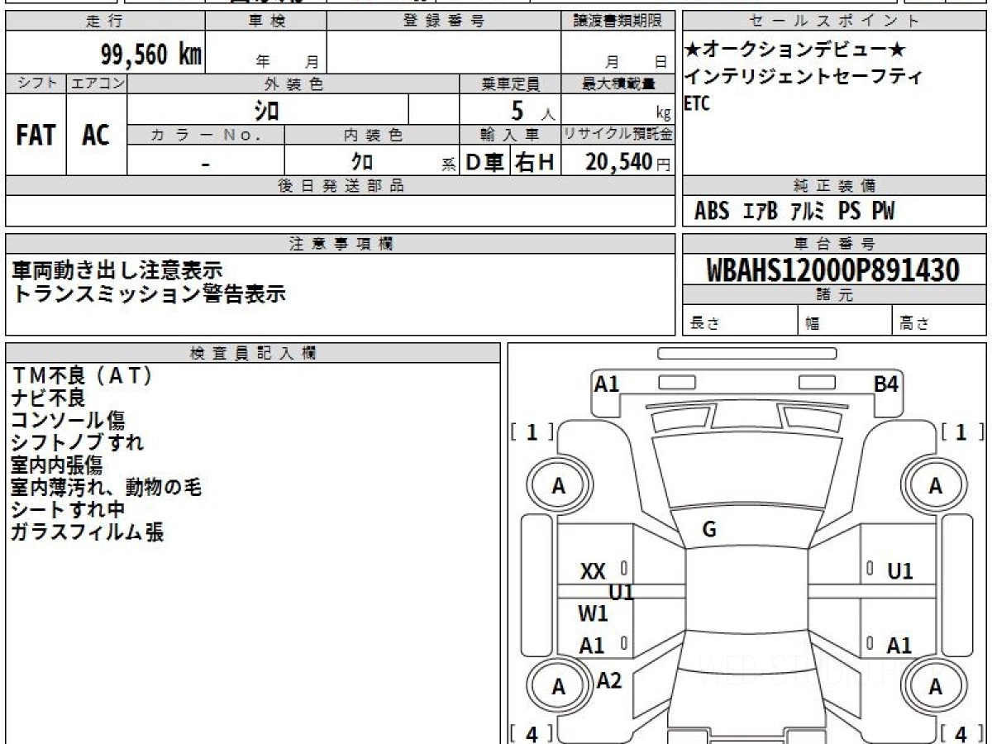Click the リサイクル預託金 header cell
Image resolution: width=992 pixels, height=744 pixels.
[x=618, y=135]
